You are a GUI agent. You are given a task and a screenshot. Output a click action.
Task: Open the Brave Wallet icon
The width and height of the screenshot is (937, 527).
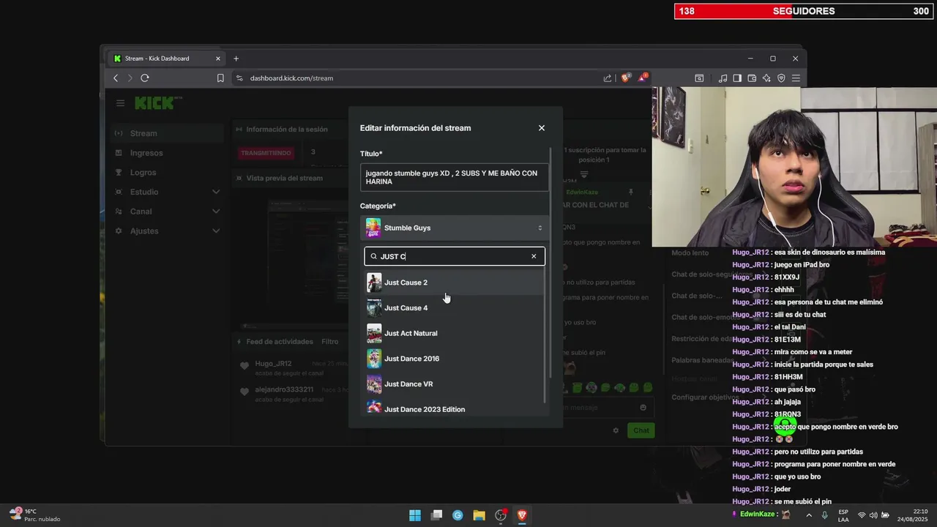click(752, 78)
